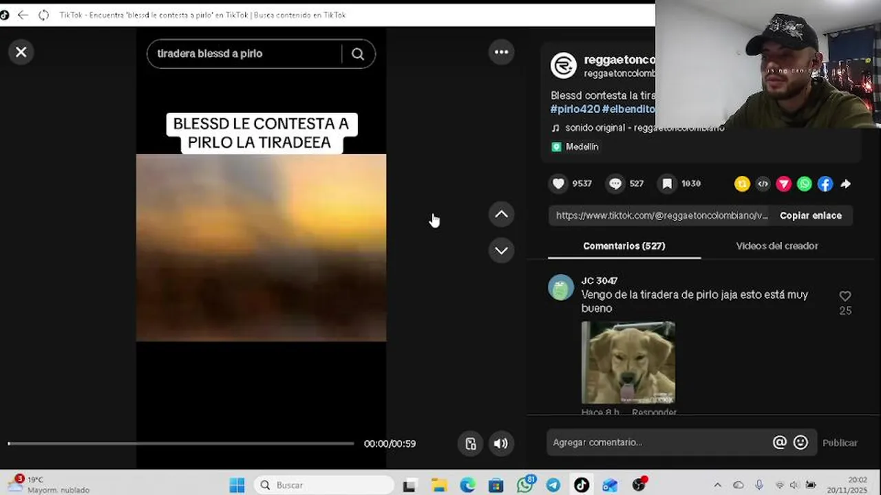
Task: Share video via Facebook icon
Action: pyautogui.click(x=825, y=184)
